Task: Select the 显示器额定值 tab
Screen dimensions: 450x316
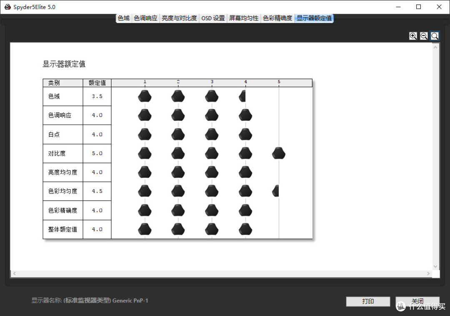Action: 314,18
